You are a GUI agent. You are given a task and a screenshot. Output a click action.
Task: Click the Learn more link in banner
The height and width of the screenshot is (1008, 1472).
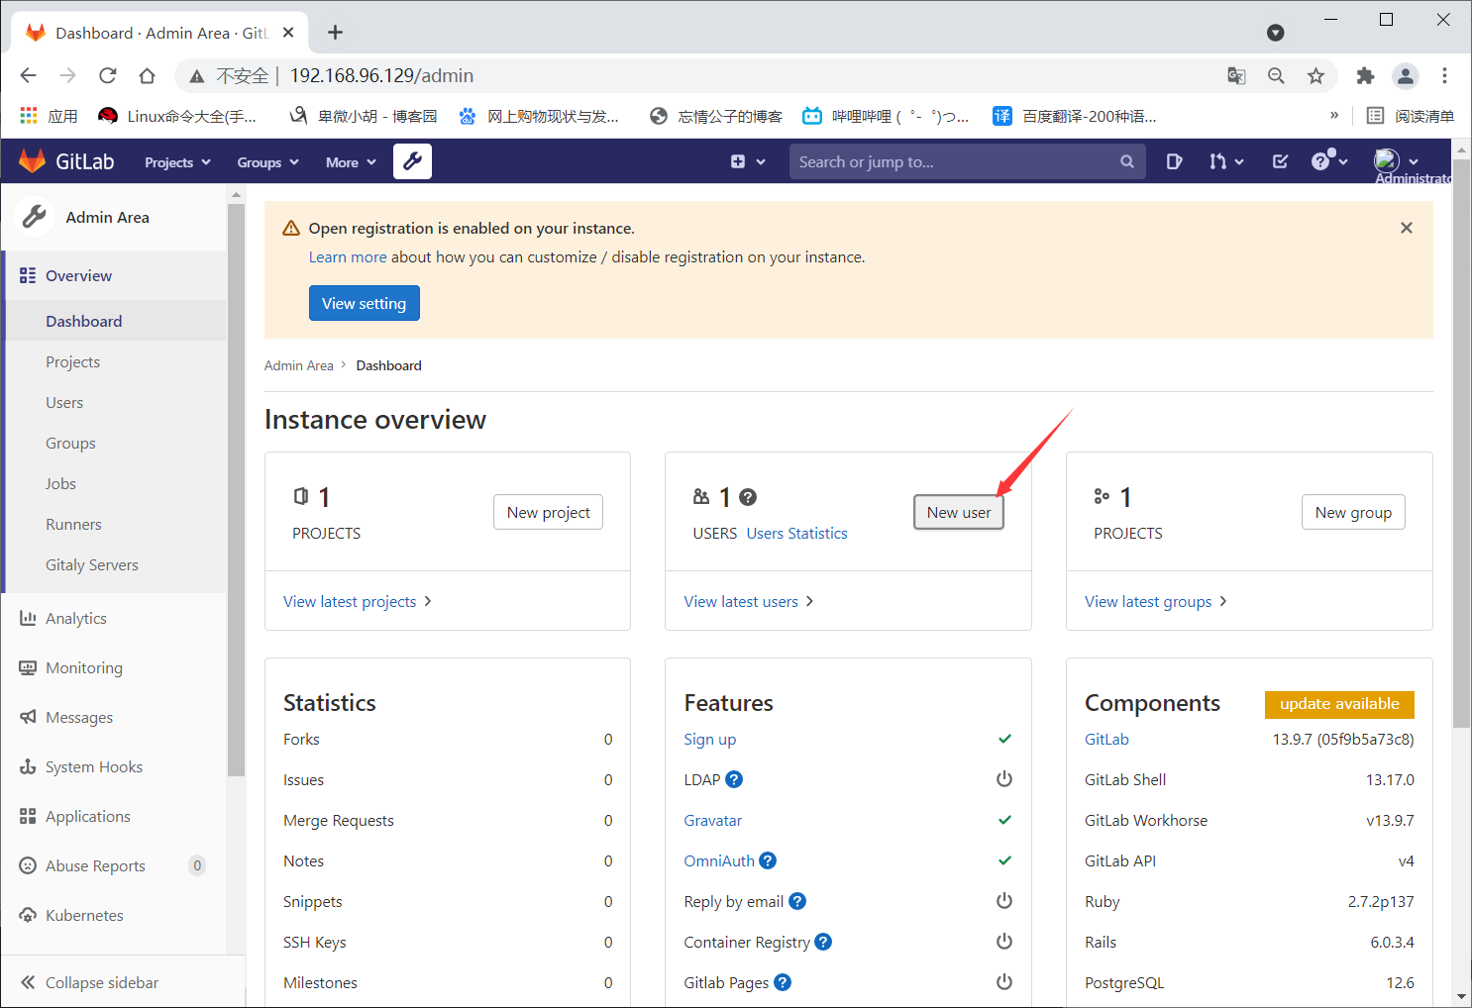pyautogui.click(x=348, y=256)
